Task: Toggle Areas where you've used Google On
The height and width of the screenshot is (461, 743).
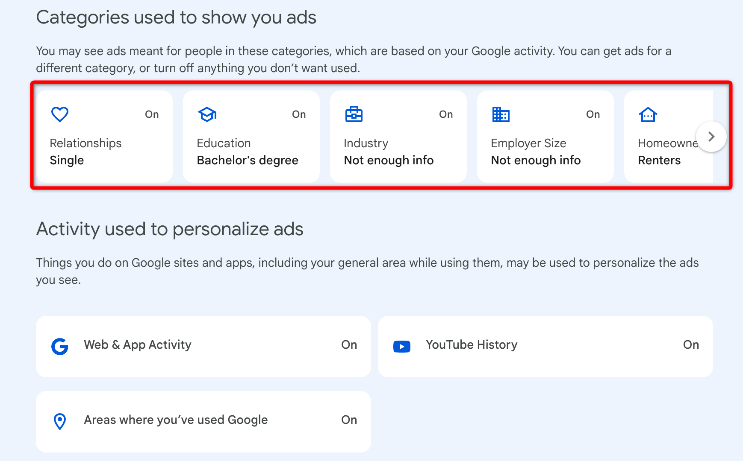Action: tap(349, 420)
